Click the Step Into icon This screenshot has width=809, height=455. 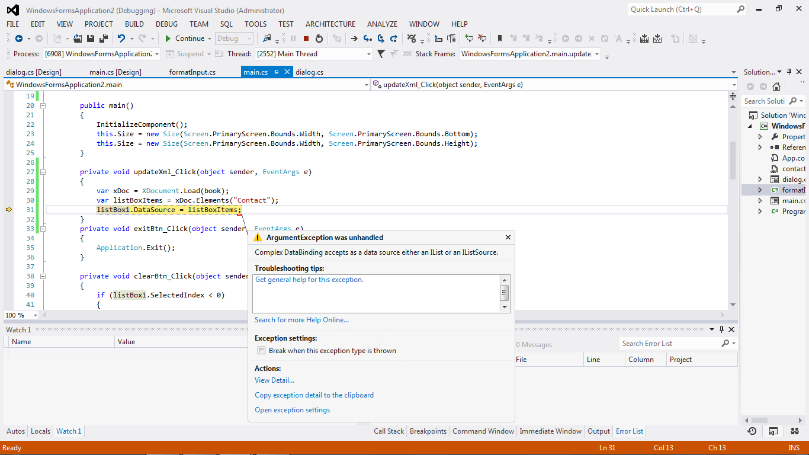pyautogui.click(x=367, y=39)
